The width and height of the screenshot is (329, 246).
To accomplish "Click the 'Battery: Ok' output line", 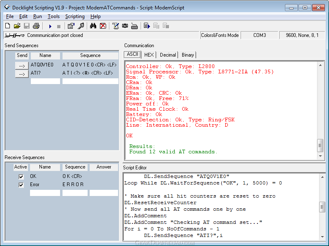I will click(144, 114).
